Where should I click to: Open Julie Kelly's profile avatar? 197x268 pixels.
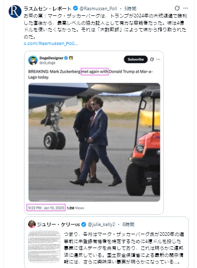pyautogui.click(x=32, y=224)
